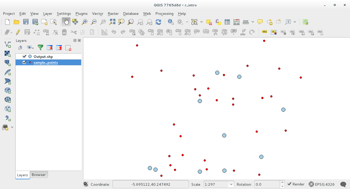Select the Output.shp layer name

(43, 57)
